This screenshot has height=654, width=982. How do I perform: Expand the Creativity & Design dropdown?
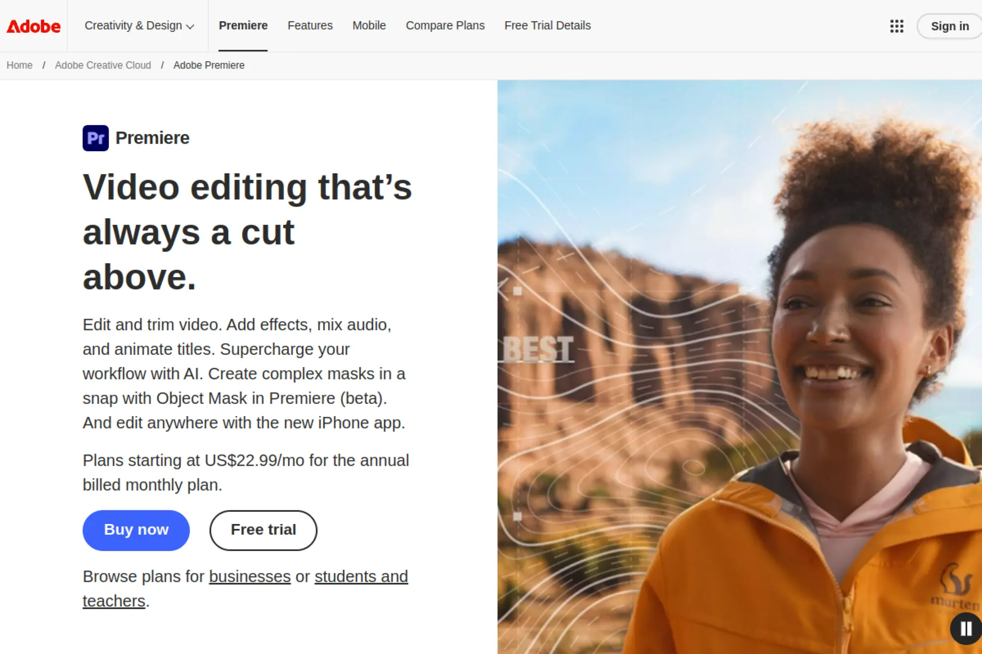pyautogui.click(x=134, y=26)
